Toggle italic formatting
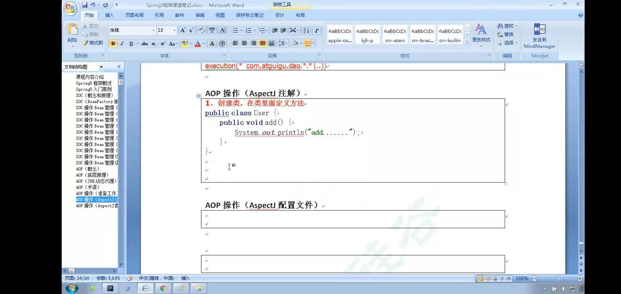This screenshot has height=294, width=621. click(x=122, y=44)
